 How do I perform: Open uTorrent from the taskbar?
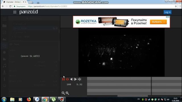click(x=53, y=99)
